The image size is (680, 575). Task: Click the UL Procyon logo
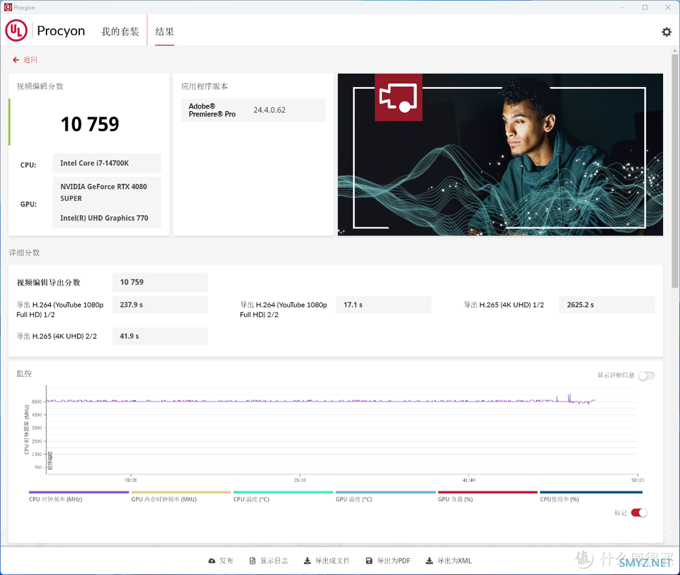click(16, 30)
